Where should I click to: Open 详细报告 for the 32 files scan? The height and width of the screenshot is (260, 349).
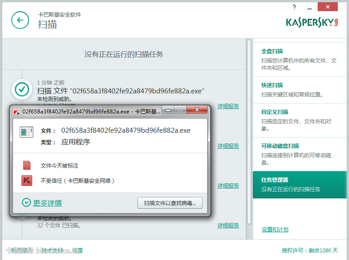tap(228, 226)
